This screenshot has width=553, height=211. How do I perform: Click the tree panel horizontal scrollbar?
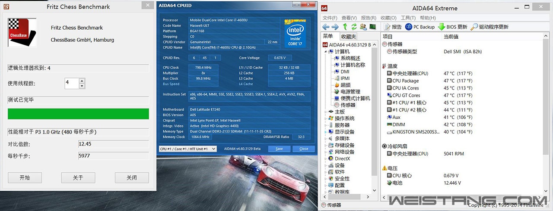pyautogui.click(x=346, y=196)
